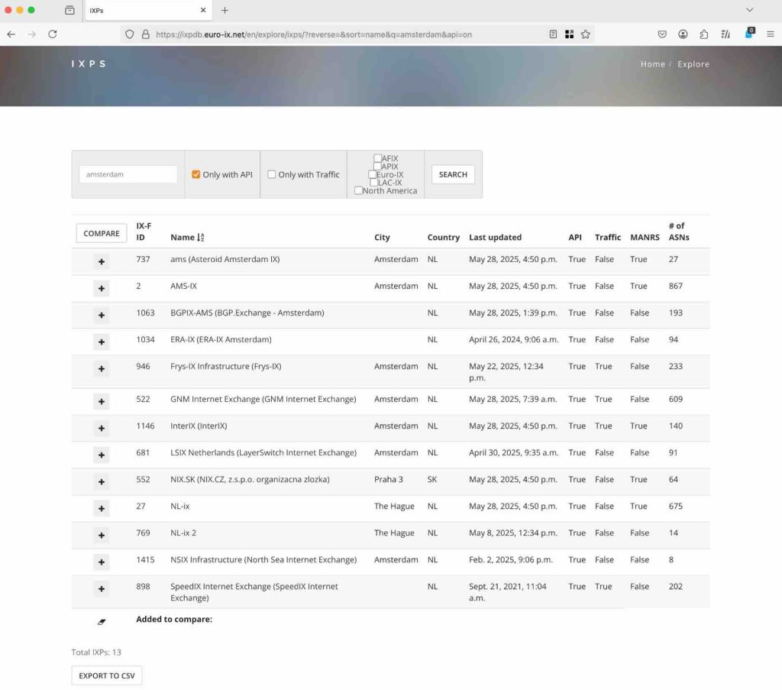
Task: Add NSIX Infrastructure to compare with plus
Action: 102,562
